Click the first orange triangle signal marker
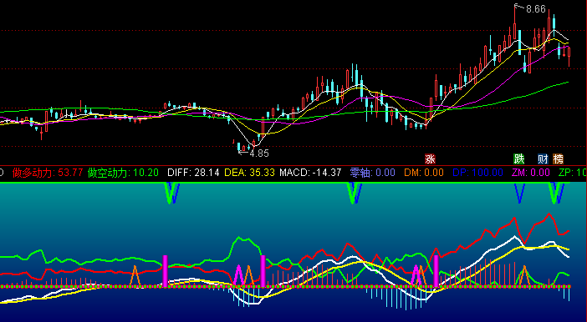The height and width of the screenshot is (322, 587). 135,276
